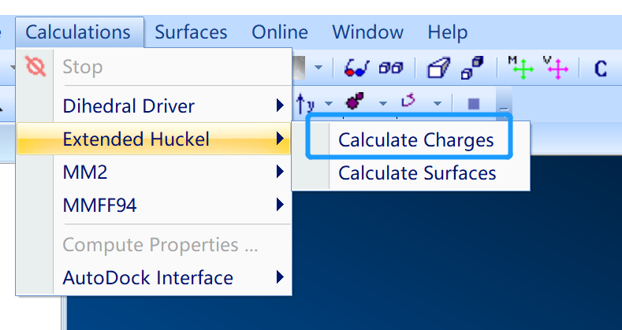
Task: Click the gray background color swatch
Action: click(x=301, y=68)
